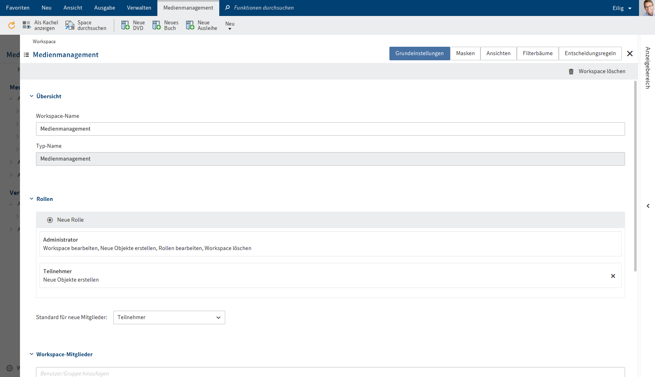Open the list icon beside Medienmanagement title
Screen dimensions: 655x377
click(x=26, y=55)
